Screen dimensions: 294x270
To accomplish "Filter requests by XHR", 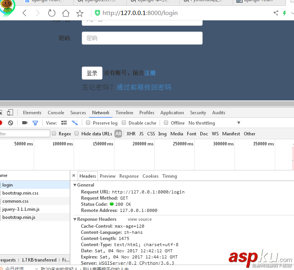I will (131, 133).
